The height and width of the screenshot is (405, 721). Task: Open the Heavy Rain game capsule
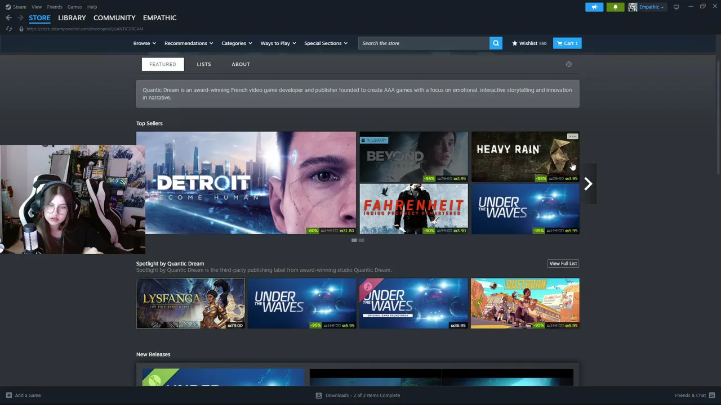[525, 157]
